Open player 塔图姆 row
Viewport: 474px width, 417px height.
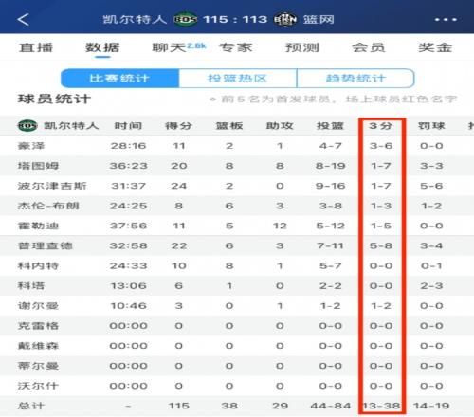(237, 166)
